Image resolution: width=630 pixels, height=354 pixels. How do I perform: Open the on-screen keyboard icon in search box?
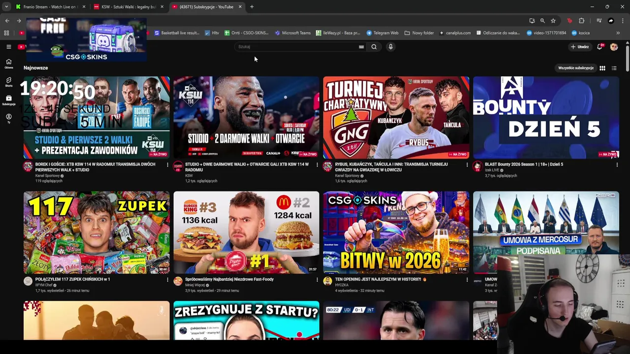pyautogui.click(x=361, y=47)
